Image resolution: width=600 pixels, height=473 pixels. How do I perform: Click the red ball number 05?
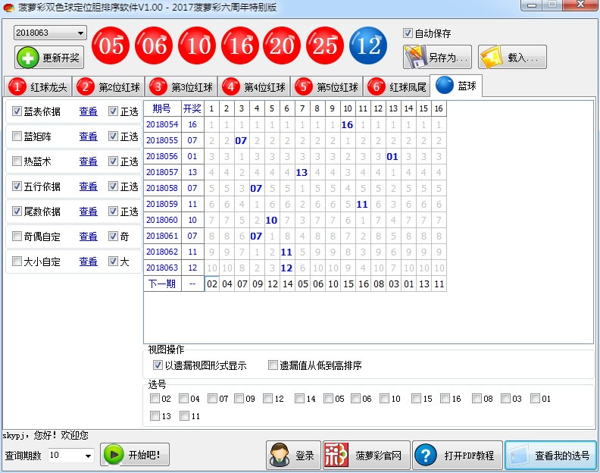[x=111, y=46]
